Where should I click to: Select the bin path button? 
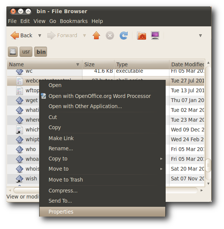click(41, 52)
